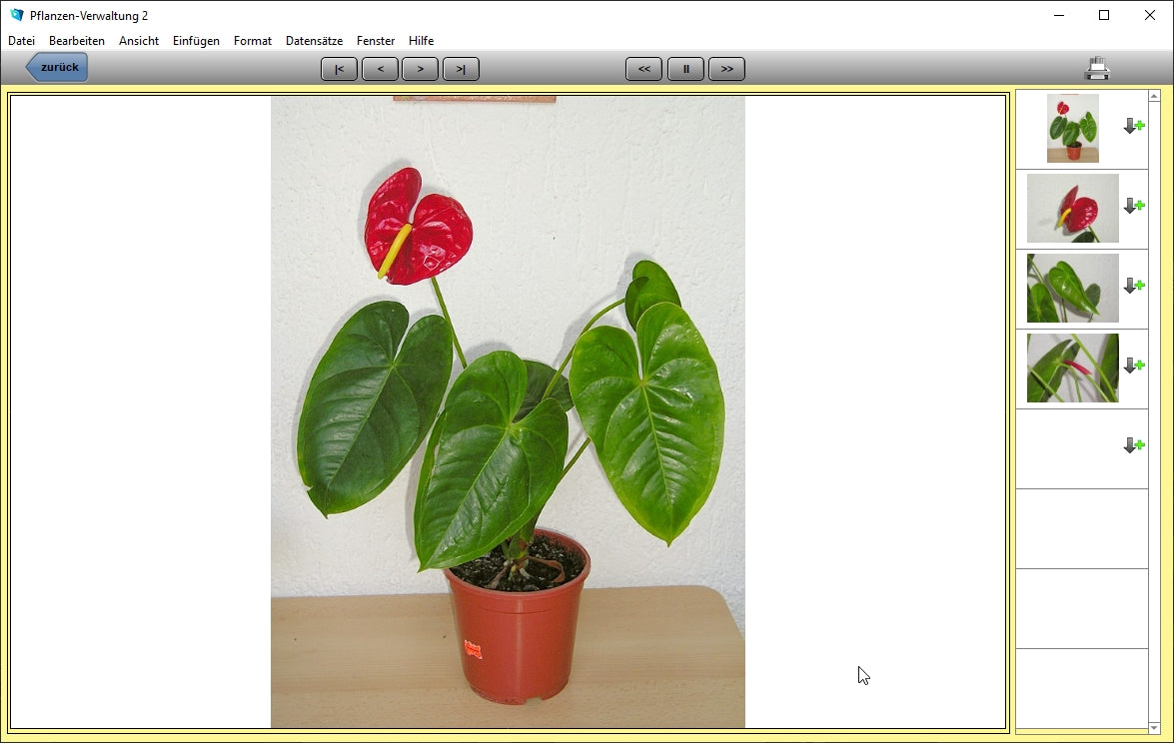
Task: Pause the slideshow
Action: 685,69
